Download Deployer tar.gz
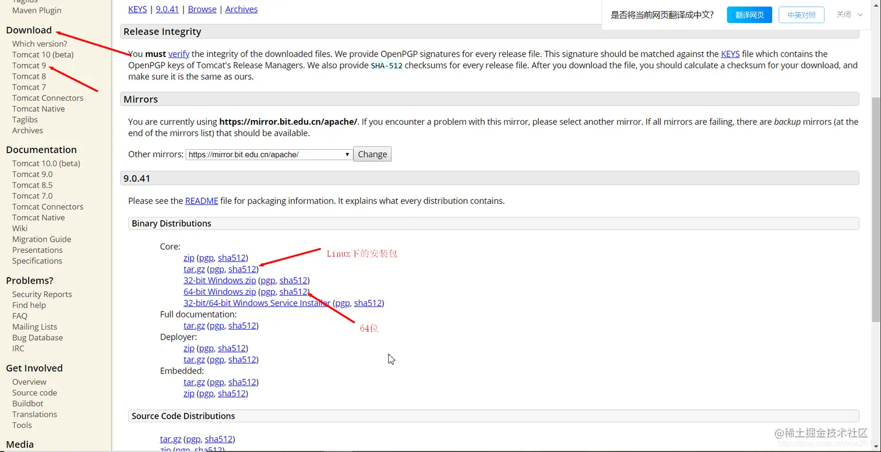 click(x=194, y=359)
